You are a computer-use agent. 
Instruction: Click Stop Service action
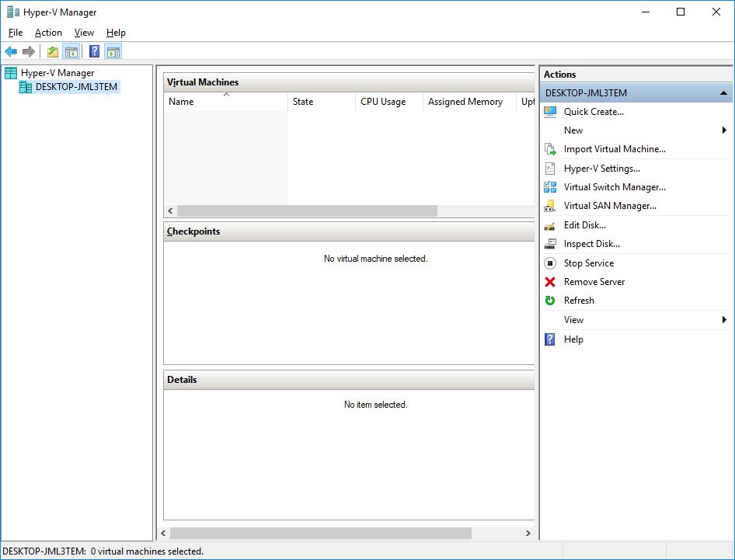589,263
